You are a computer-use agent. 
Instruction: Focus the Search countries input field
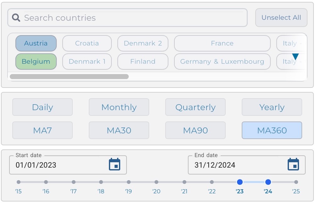(x=132, y=18)
